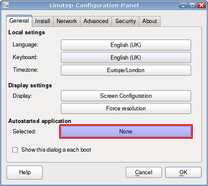Go to the Security tab
The width and height of the screenshot is (208, 186).
point(125,21)
